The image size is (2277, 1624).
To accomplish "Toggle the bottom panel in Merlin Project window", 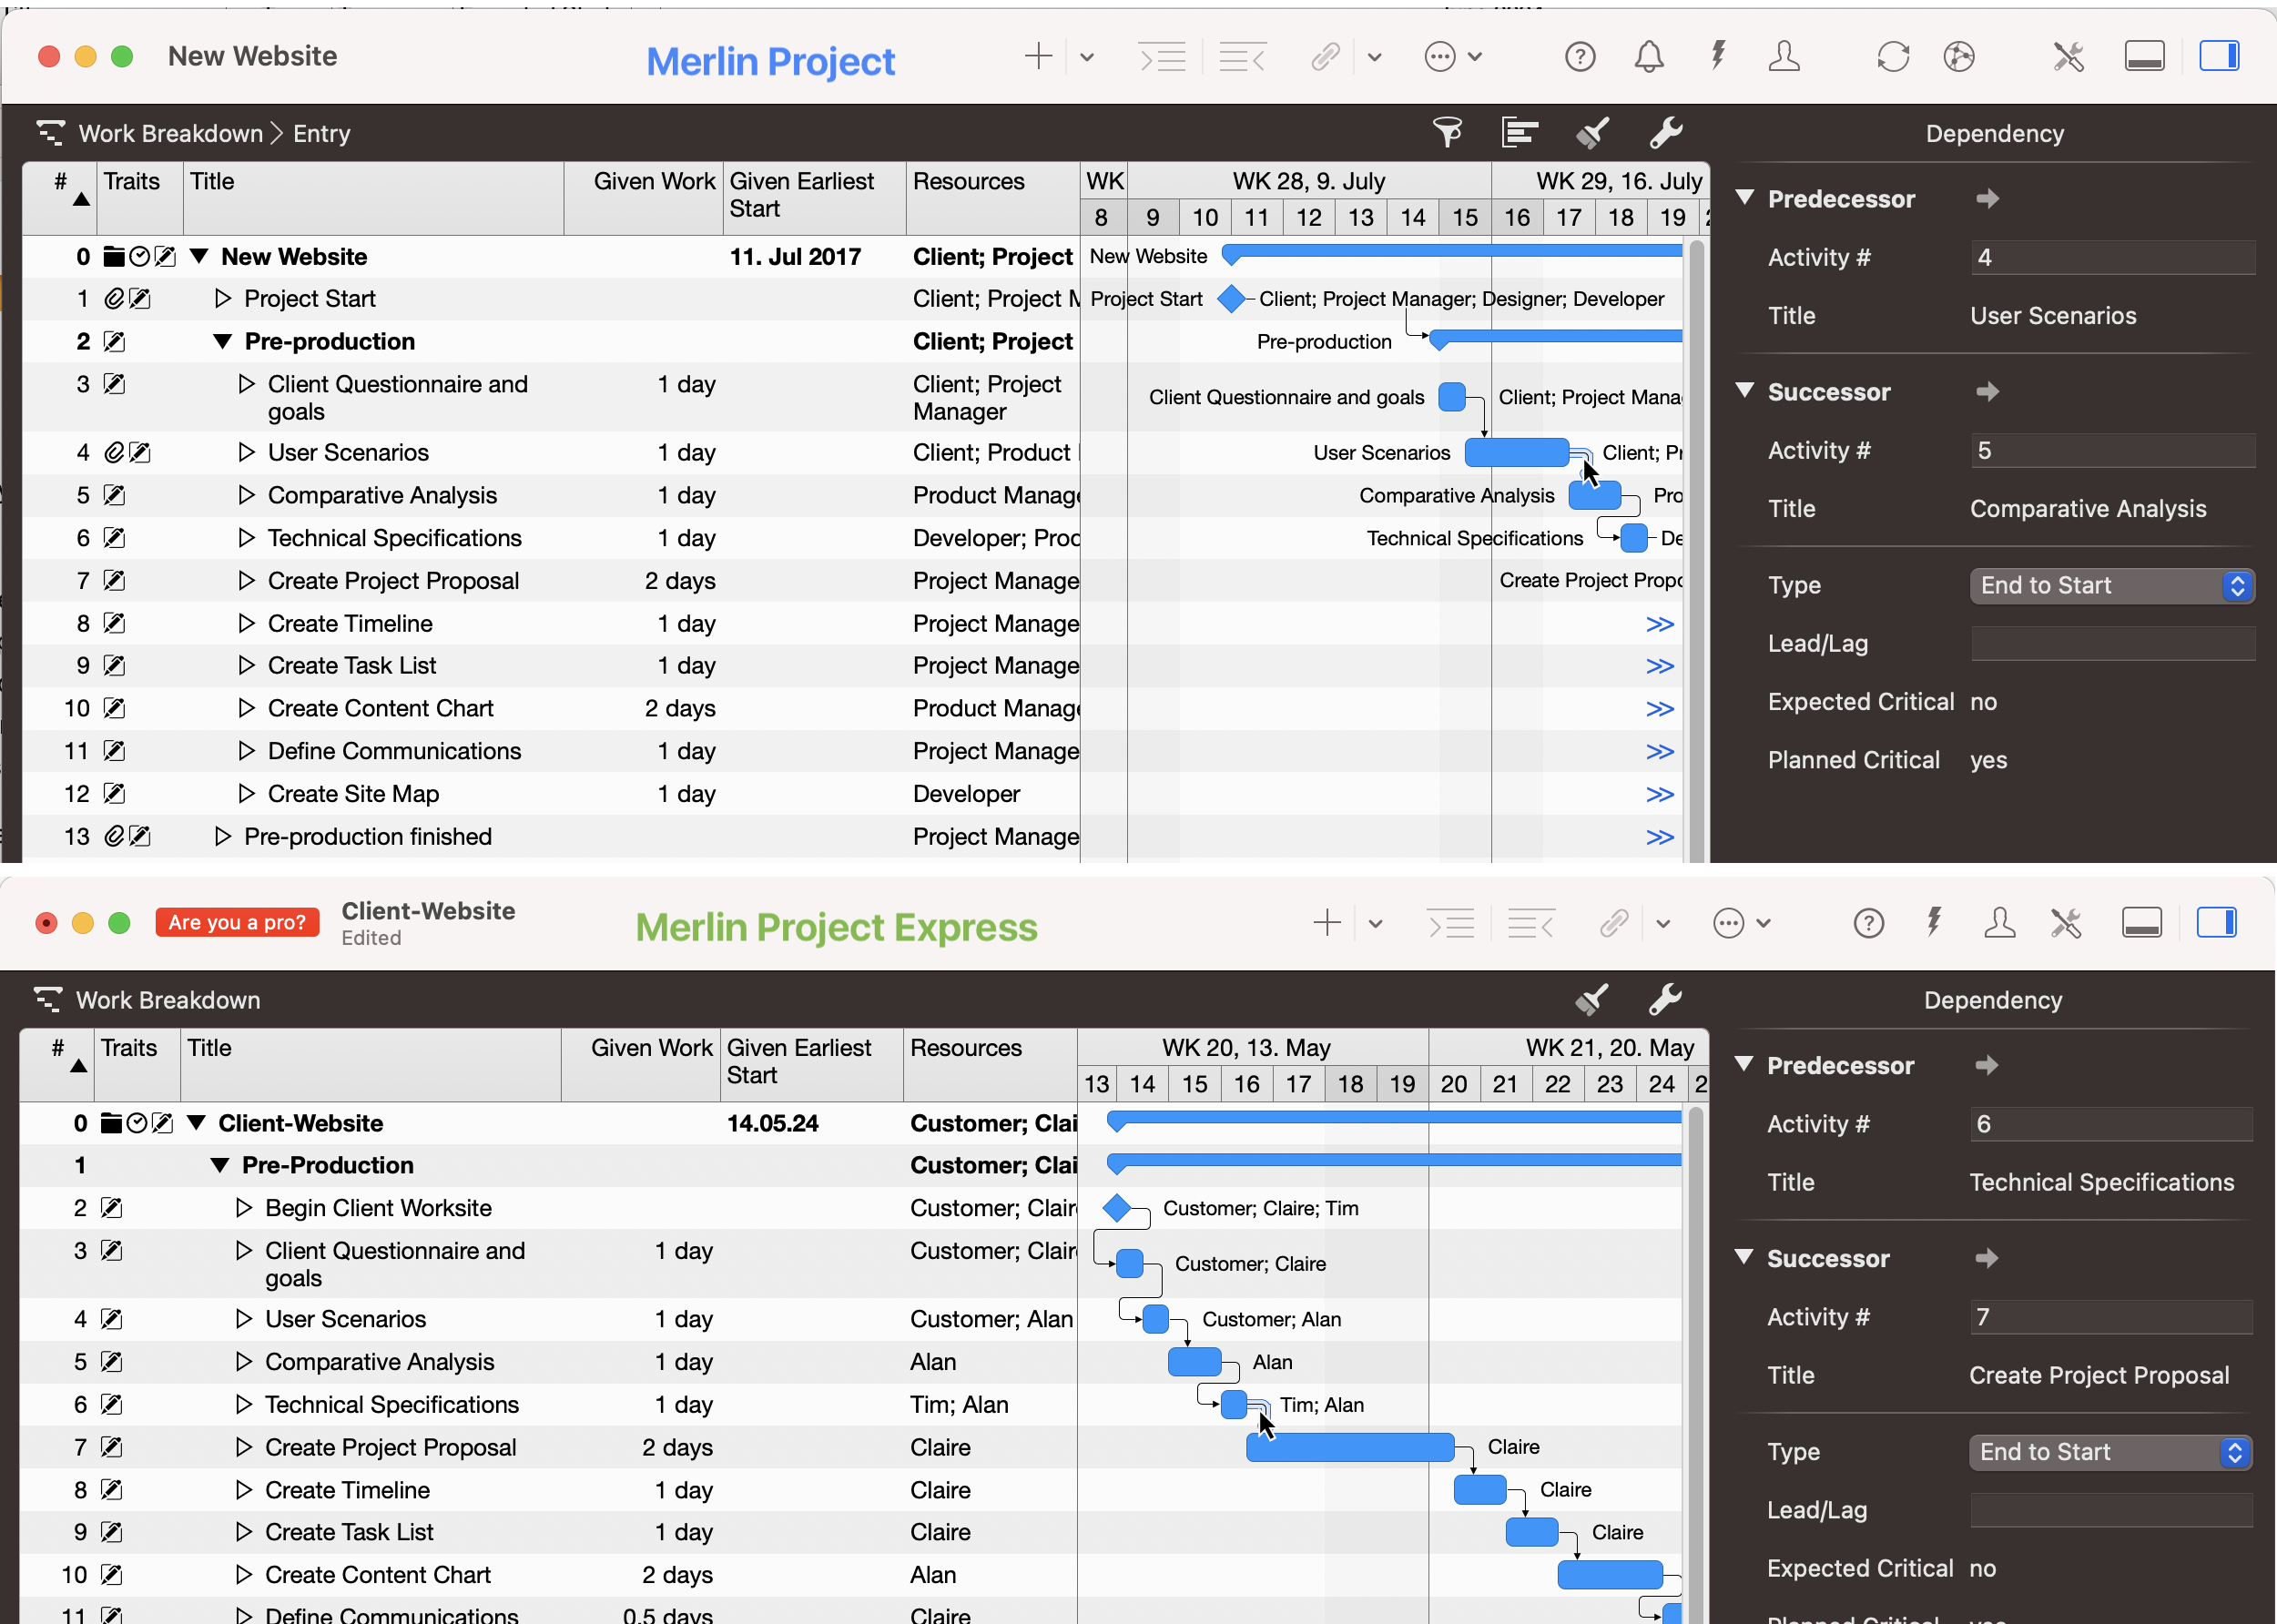I will [2144, 56].
